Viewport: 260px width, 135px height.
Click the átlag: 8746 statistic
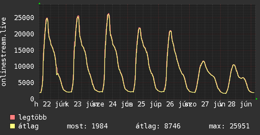pyautogui.click(x=158, y=126)
